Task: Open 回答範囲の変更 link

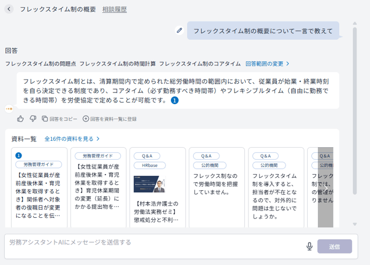Action: tap(264, 63)
